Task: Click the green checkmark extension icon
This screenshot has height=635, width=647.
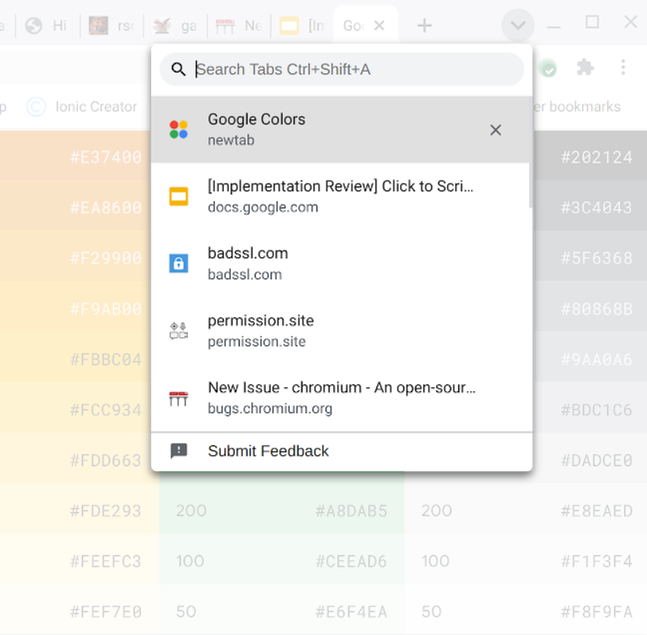Action: point(548,69)
